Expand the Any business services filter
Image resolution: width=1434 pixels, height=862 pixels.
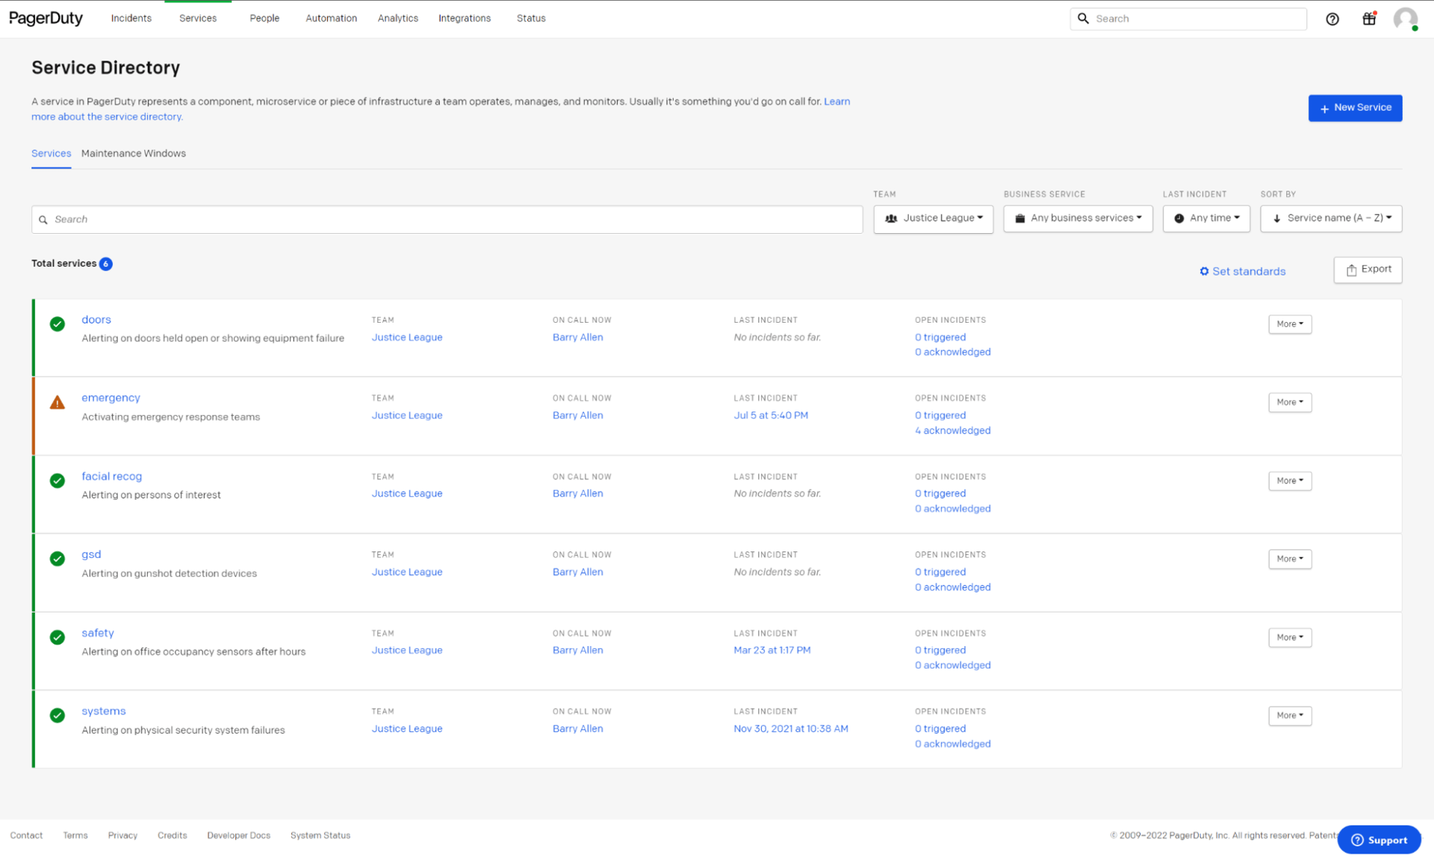[1078, 218]
